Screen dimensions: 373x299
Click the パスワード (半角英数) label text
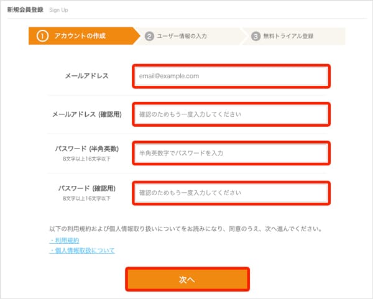click(87, 149)
